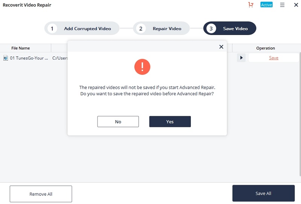Click the Operation column header
301x204 pixels.
(x=266, y=48)
